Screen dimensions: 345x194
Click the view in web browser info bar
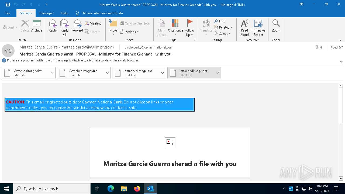tap(73, 60)
